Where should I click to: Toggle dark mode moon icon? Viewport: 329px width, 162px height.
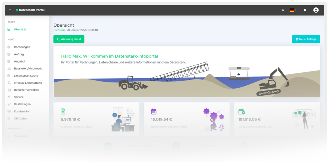(x=283, y=10)
